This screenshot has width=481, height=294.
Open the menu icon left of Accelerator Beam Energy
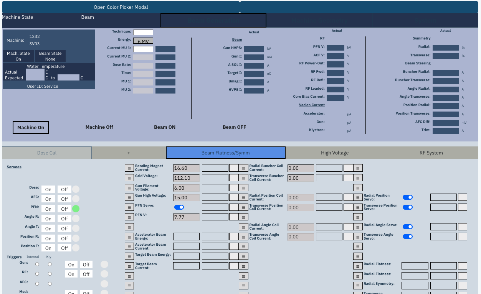point(129,237)
